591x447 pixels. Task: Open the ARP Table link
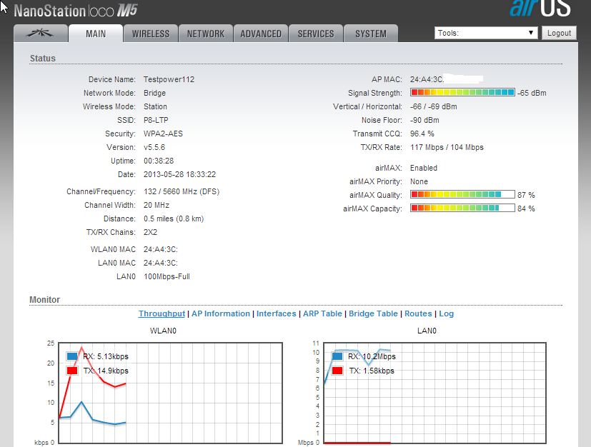tap(322, 313)
